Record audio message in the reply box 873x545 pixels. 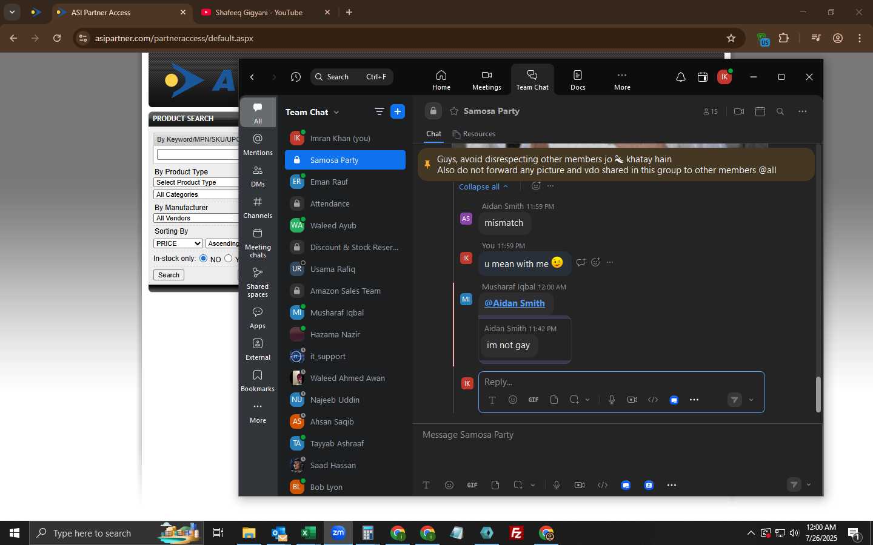tap(612, 400)
